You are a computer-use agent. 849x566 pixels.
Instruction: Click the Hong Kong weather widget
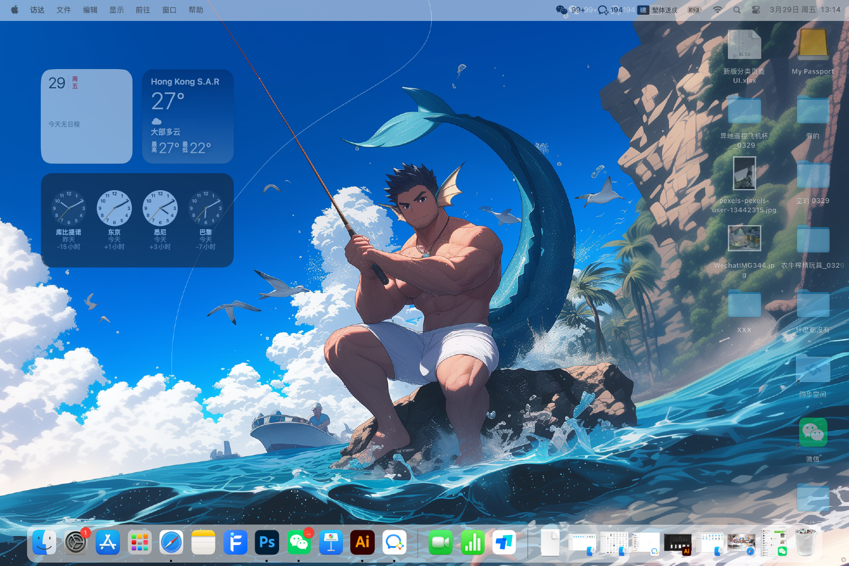[x=187, y=117]
